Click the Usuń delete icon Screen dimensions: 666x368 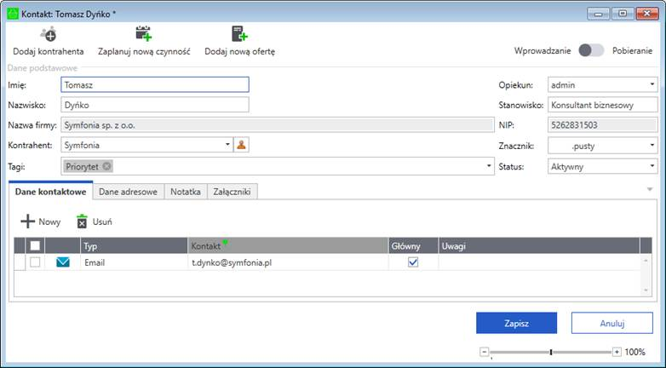coord(82,221)
